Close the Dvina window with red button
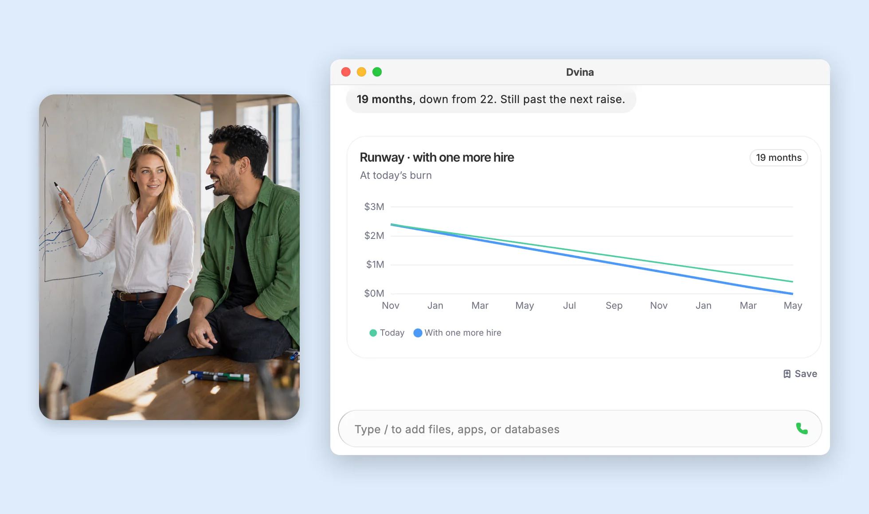Viewport: 869px width, 514px height. 346,72
